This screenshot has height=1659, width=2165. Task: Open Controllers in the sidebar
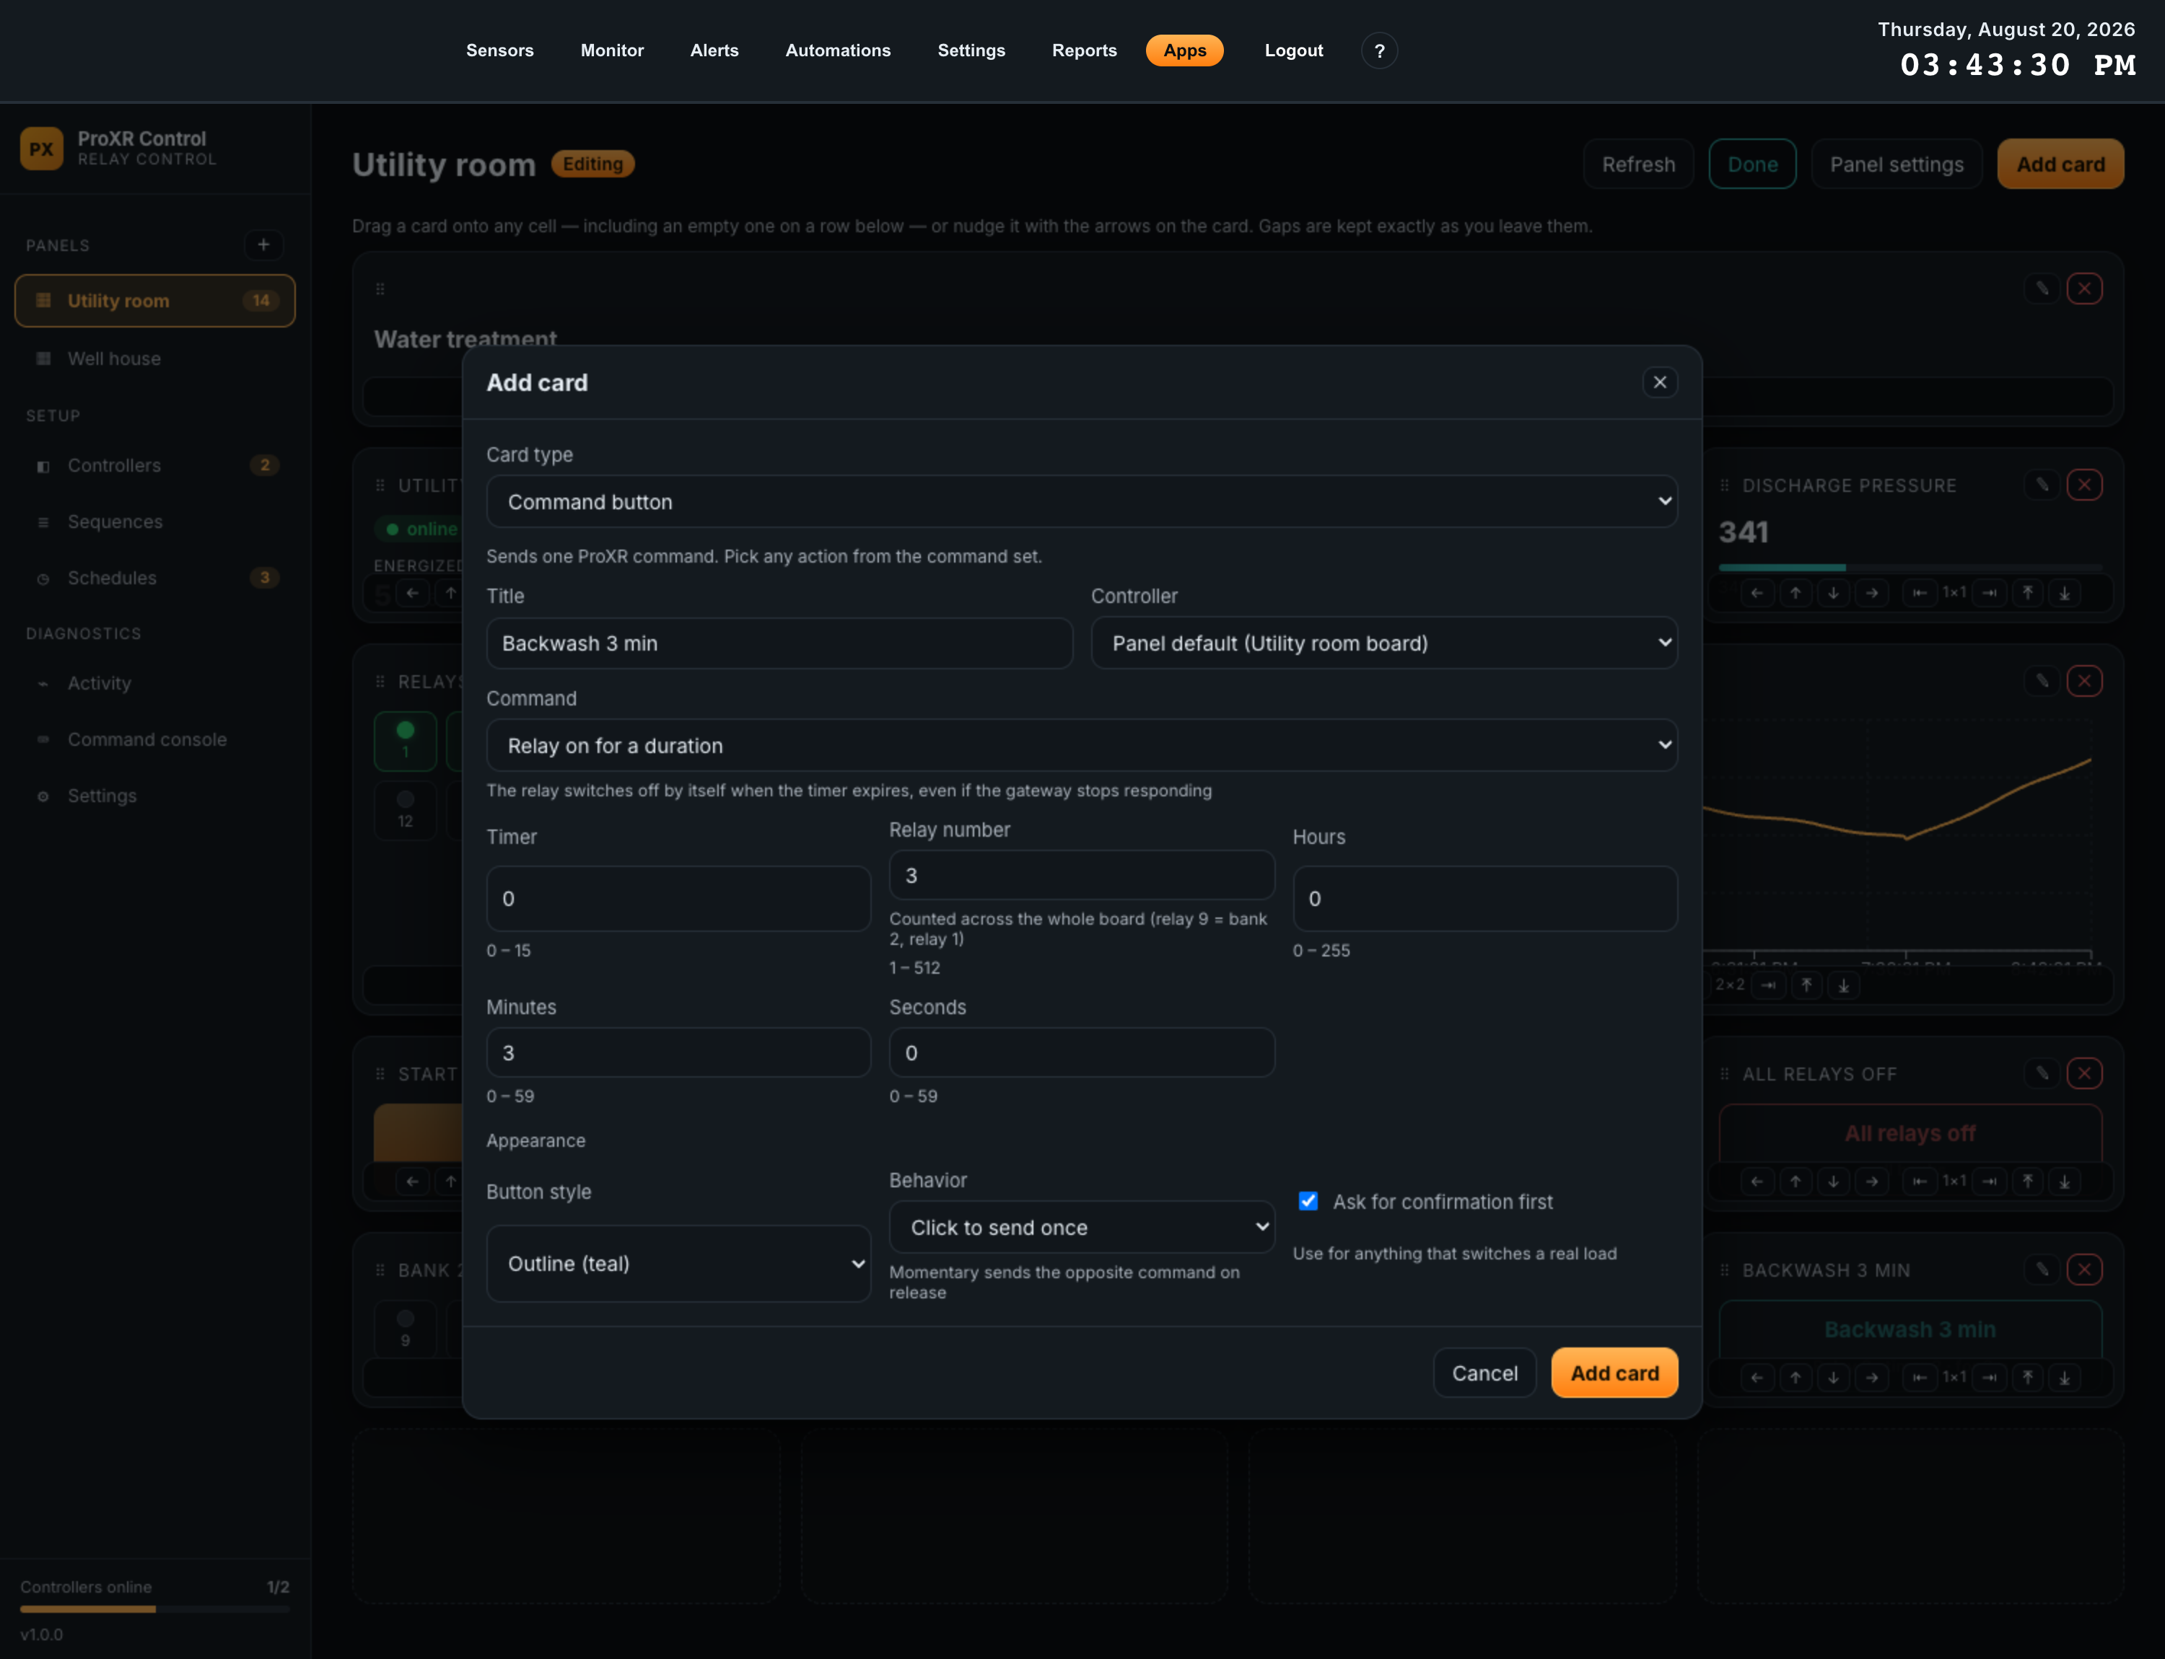[x=155, y=465]
